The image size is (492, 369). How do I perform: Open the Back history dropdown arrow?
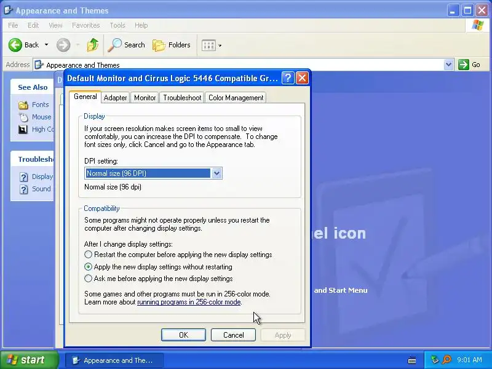pos(47,45)
